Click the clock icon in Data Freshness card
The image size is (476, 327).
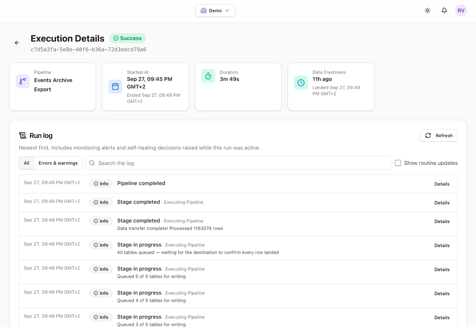[x=301, y=83]
